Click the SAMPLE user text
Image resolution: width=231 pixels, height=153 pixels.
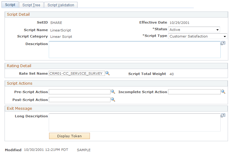[84, 150]
